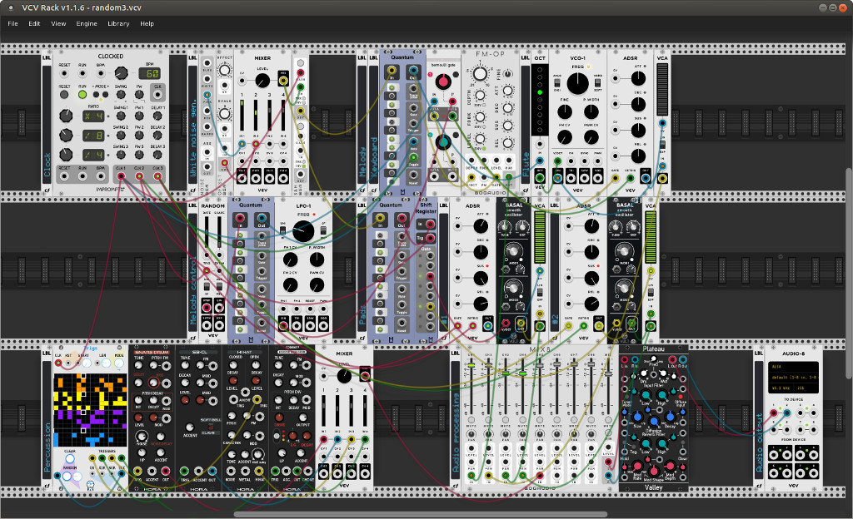Click the CLK3 output jack on Clocked
The image size is (853, 519).
[x=157, y=176]
